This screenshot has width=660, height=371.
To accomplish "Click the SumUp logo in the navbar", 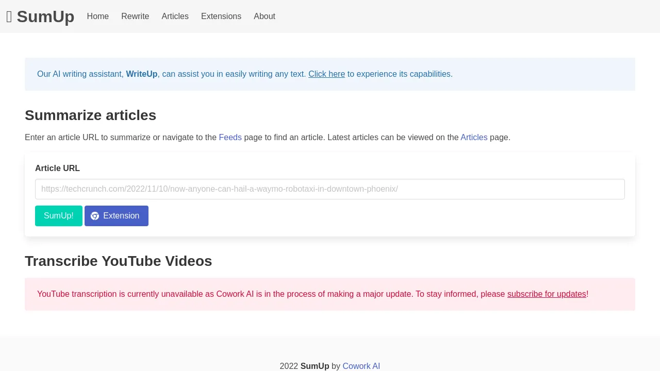I will pyautogui.click(x=40, y=16).
